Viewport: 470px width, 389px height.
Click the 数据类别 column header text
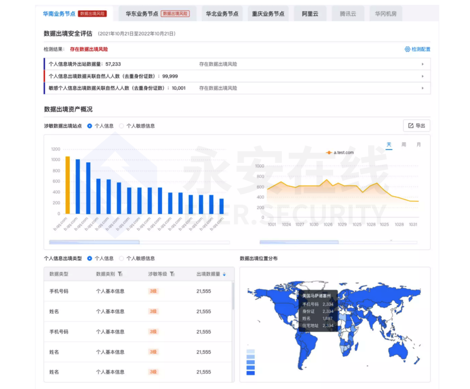click(x=106, y=274)
